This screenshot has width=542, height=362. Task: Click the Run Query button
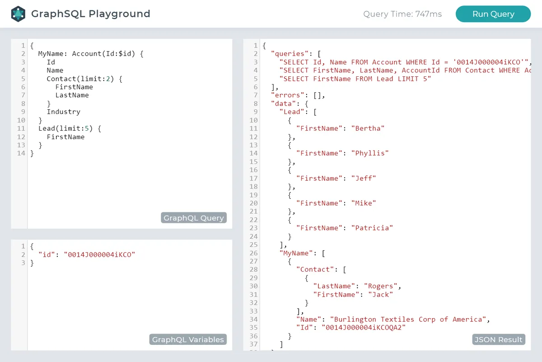click(493, 14)
